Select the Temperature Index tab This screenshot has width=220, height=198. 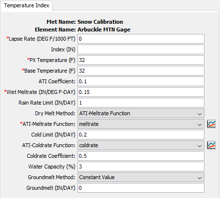click(27, 5)
